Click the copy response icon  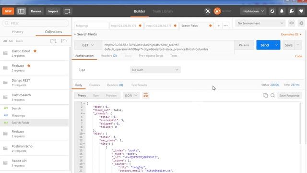click(x=265, y=95)
